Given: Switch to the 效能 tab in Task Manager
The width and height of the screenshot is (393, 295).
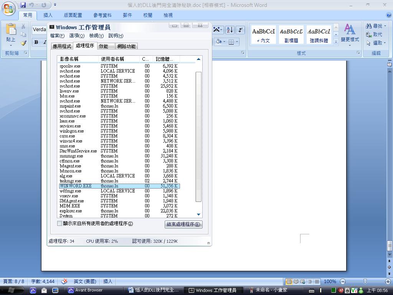Looking at the screenshot, I should [x=103, y=46].
